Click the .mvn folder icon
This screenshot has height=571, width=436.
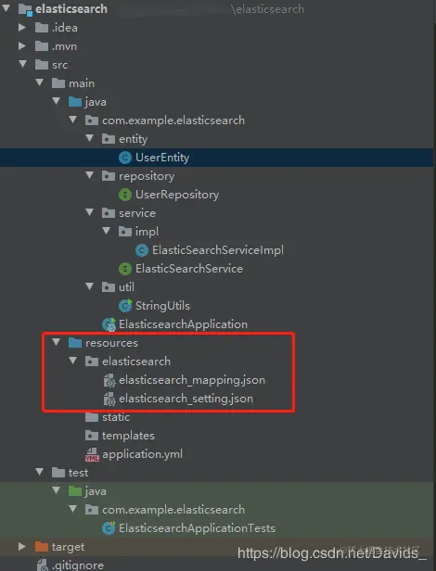point(42,46)
